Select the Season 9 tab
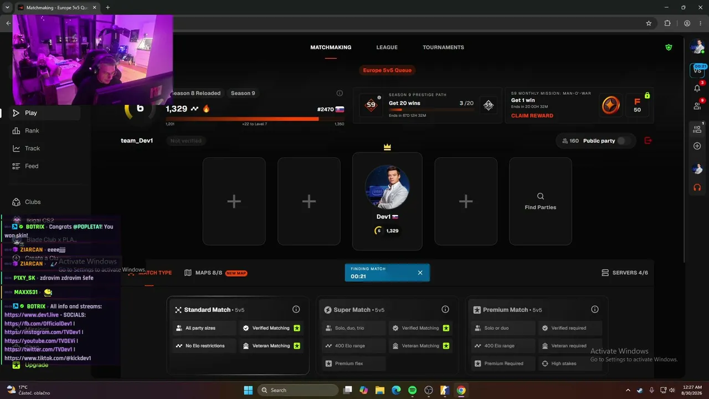This screenshot has height=399, width=709. point(243,93)
